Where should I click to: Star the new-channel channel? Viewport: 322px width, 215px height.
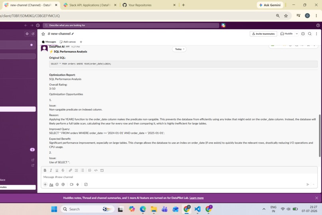click(43, 34)
